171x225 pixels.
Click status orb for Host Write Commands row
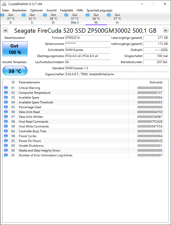click(6, 126)
